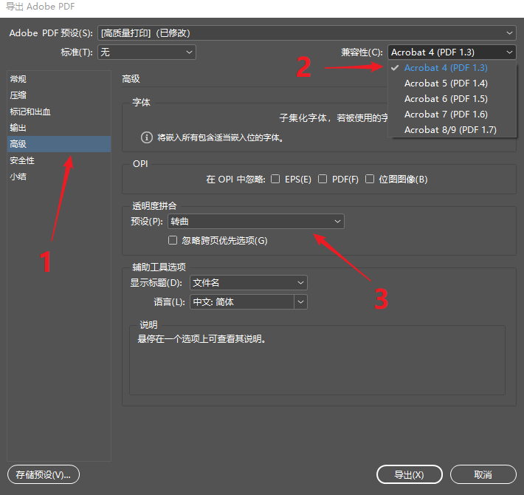Select Acrobat 8/9 (PDF 1.7) option

[449, 130]
